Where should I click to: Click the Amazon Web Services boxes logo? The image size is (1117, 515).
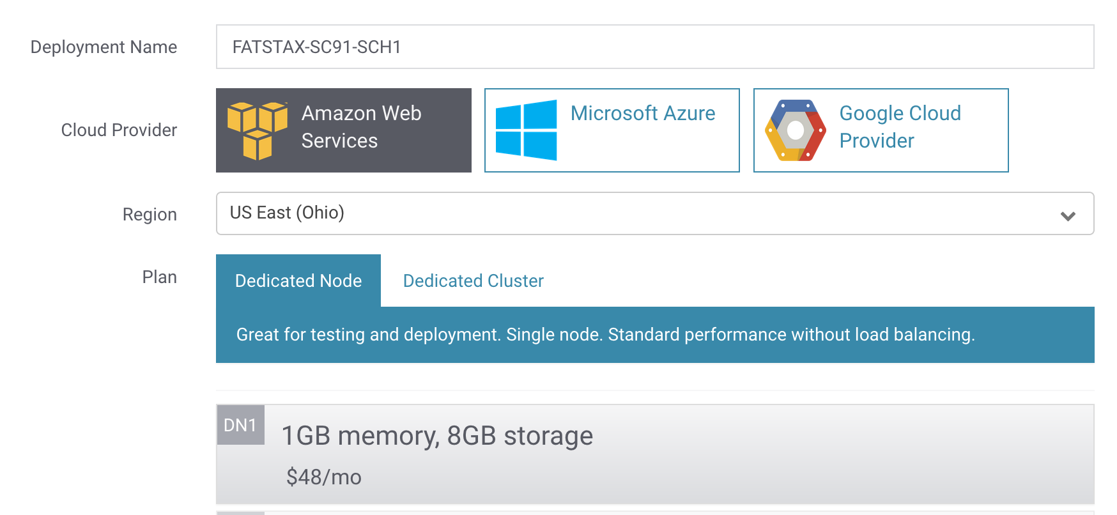[258, 130]
